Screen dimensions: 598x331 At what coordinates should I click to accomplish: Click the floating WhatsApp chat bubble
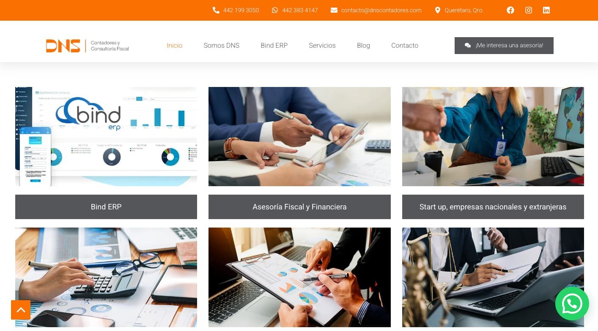coord(572,304)
